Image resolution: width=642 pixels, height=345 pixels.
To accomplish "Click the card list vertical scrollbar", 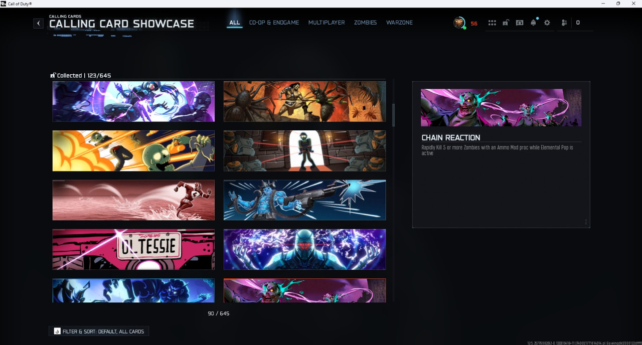I will point(393,115).
